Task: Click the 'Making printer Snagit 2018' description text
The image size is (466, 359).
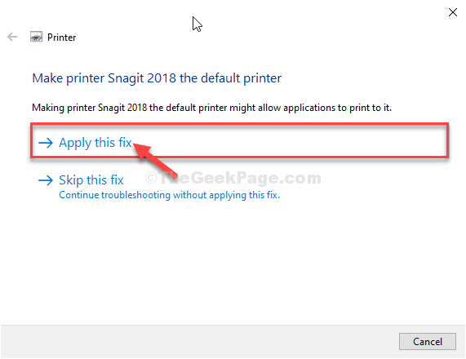Action: 211,108
